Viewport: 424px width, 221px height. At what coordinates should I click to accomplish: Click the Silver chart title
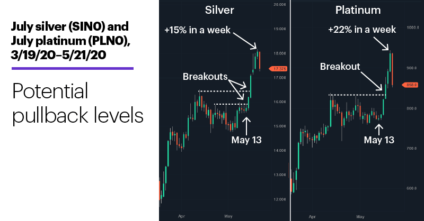[219, 10]
